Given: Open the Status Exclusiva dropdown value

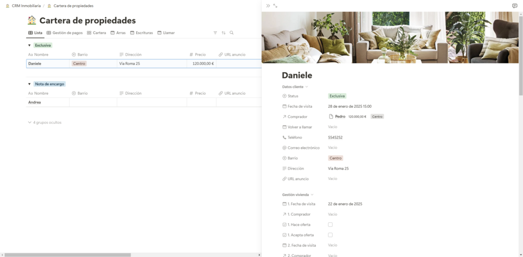Looking at the screenshot, I should [x=337, y=96].
